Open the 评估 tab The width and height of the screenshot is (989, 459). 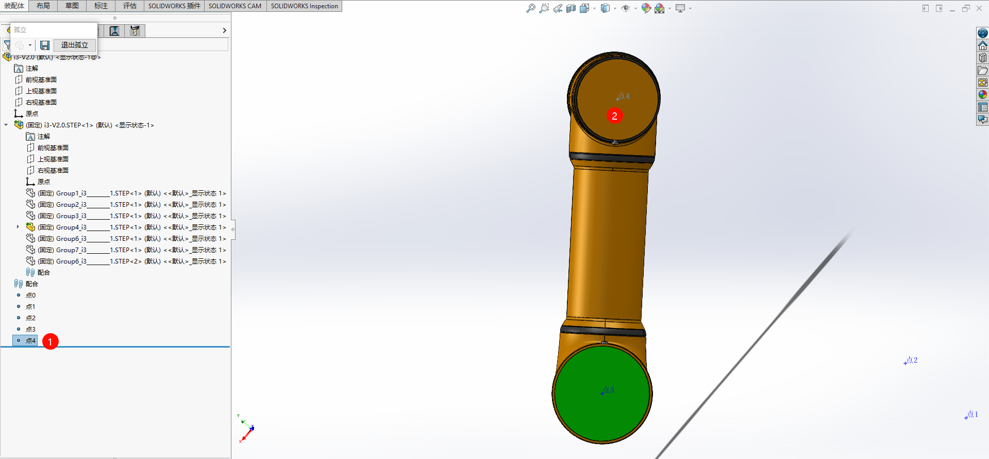(x=130, y=6)
